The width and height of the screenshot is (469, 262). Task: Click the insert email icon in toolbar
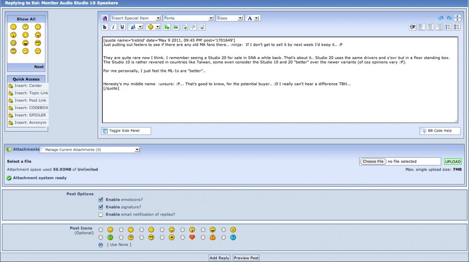[x=184, y=27]
